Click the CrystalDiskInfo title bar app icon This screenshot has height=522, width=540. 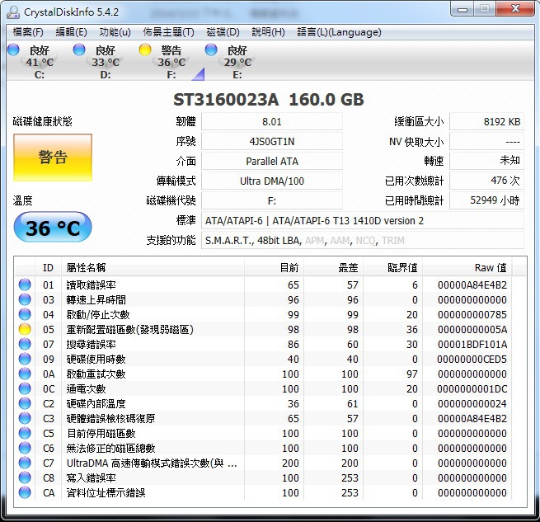(13, 12)
